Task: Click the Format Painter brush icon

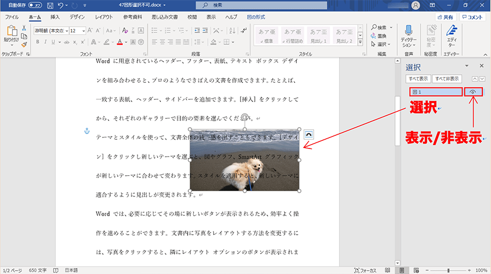Action: 24,45
